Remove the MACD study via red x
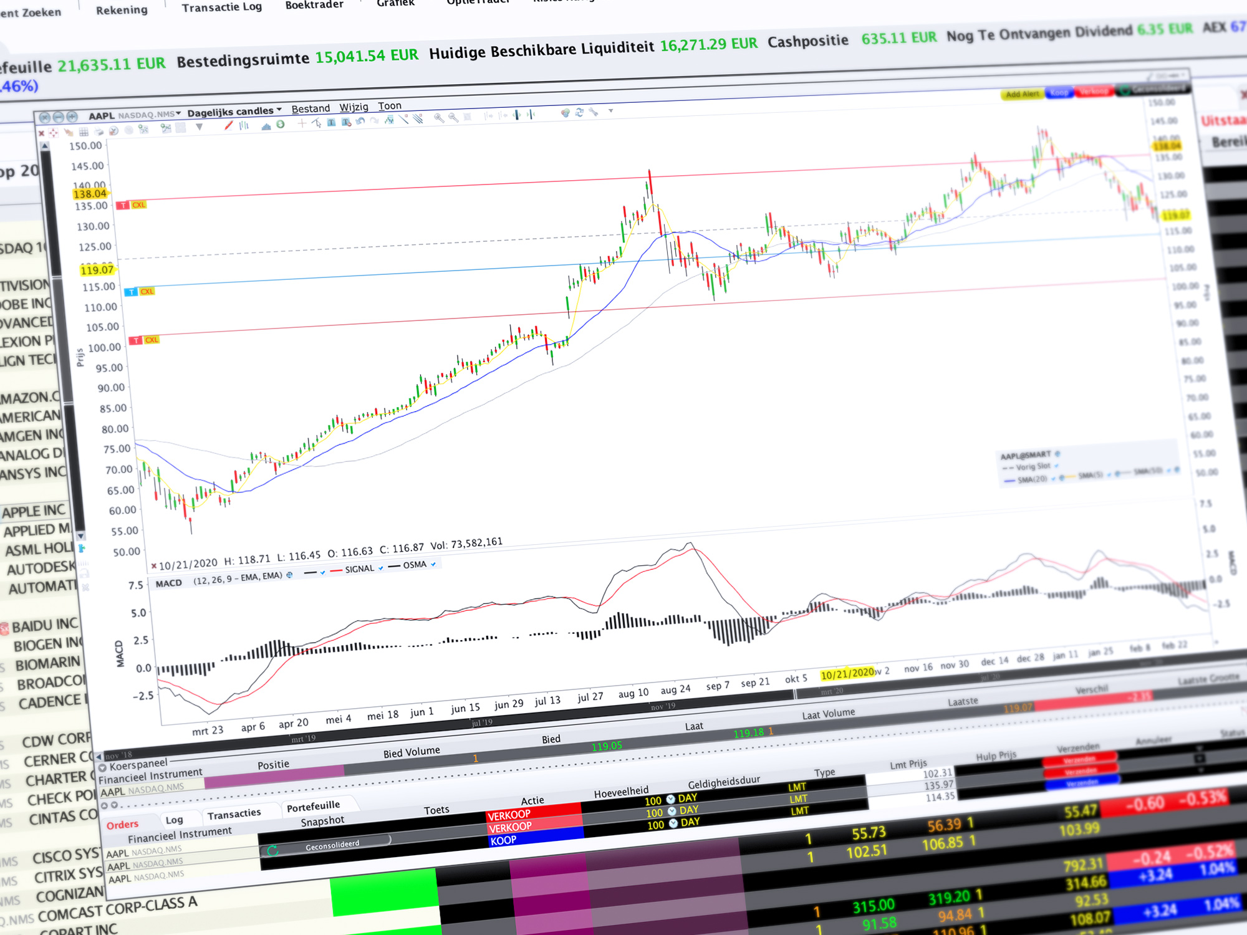Image resolution: width=1247 pixels, height=935 pixels. (154, 566)
